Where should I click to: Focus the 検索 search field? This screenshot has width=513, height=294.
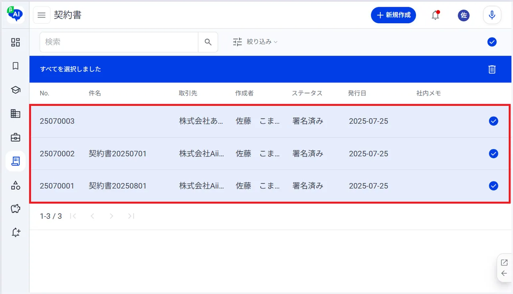119,42
